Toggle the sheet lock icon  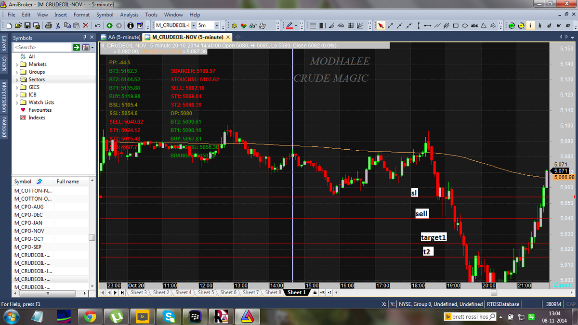click(x=315, y=292)
